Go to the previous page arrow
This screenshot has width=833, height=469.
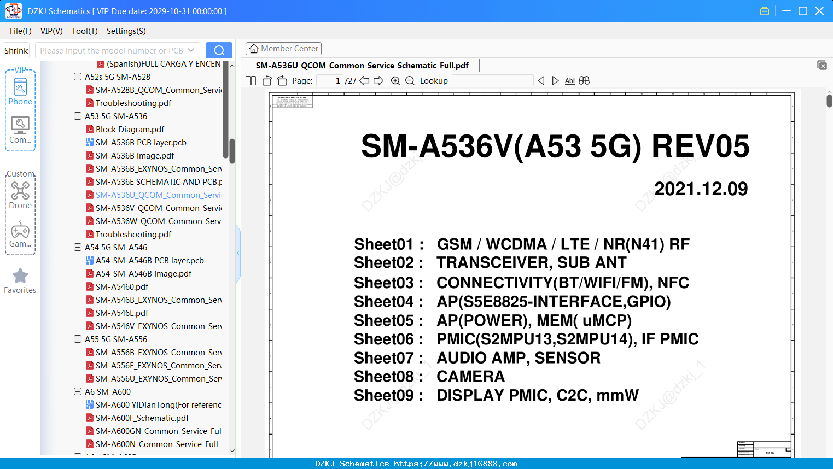point(364,81)
